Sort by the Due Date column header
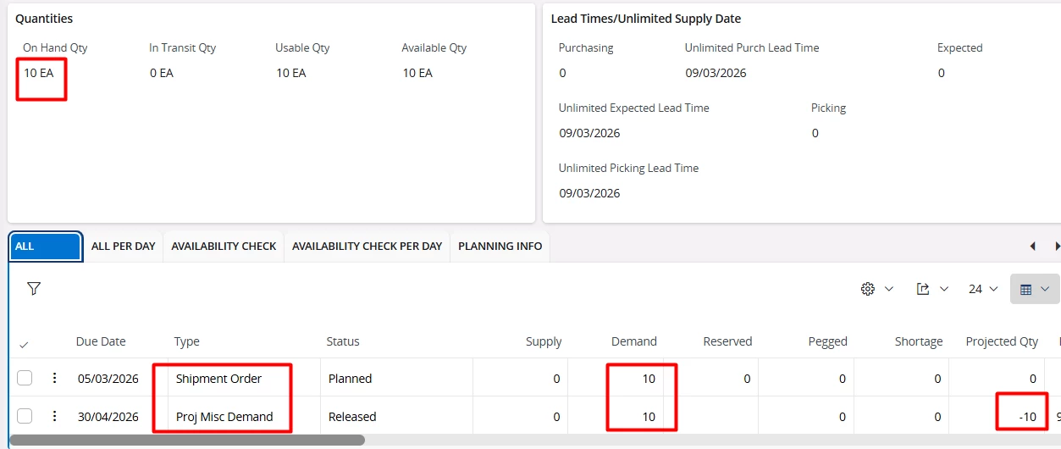This screenshot has height=449, width=1061. coord(101,341)
